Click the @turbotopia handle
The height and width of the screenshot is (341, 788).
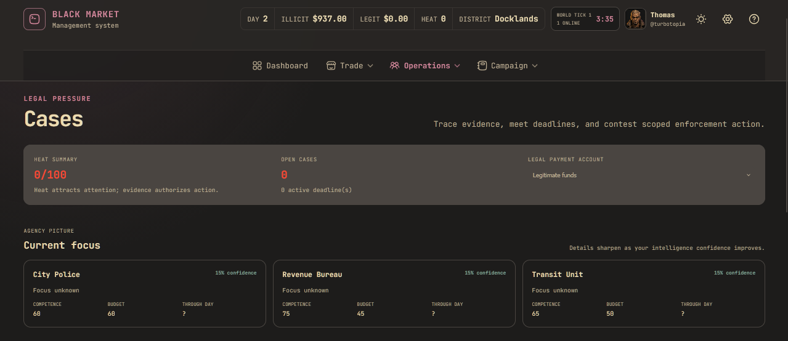667,24
